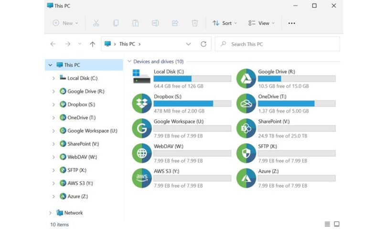Open the View menu
Image resolution: width=387 pixels, height=229 pixels.
[x=261, y=23]
